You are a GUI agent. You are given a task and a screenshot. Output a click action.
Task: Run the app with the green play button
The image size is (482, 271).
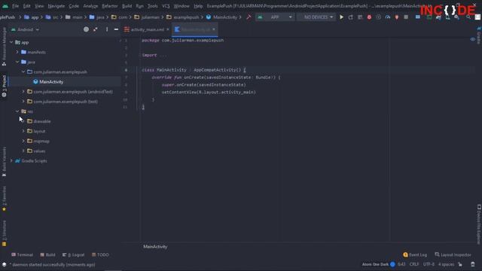(x=341, y=17)
